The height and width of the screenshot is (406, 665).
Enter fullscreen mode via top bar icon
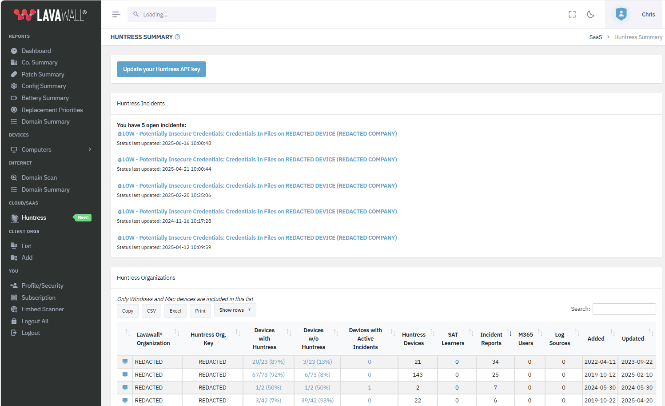(x=572, y=15)
